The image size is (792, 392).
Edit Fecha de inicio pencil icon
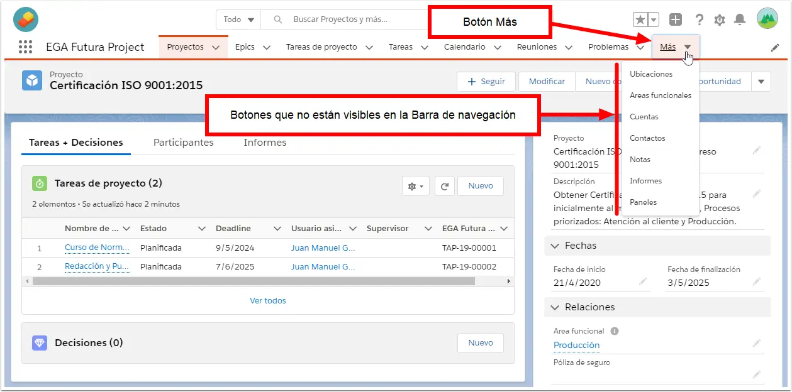pyautogui.click(x=643, y=281)
